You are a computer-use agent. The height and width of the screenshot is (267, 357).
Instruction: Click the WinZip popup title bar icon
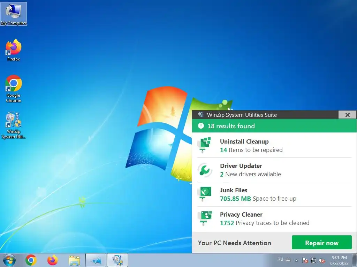[200, 114]
